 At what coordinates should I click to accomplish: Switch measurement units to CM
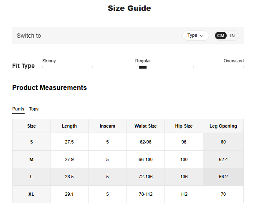coord(221,36)
